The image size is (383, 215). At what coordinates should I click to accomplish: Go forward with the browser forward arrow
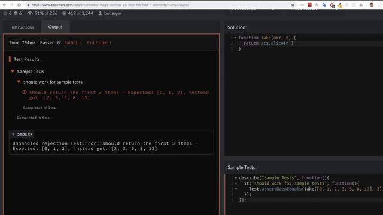[x=12, y=5]
